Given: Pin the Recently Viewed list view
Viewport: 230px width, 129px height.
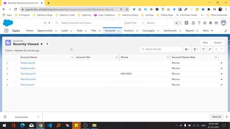Looking at the screenshot, I should click(47, 44).
